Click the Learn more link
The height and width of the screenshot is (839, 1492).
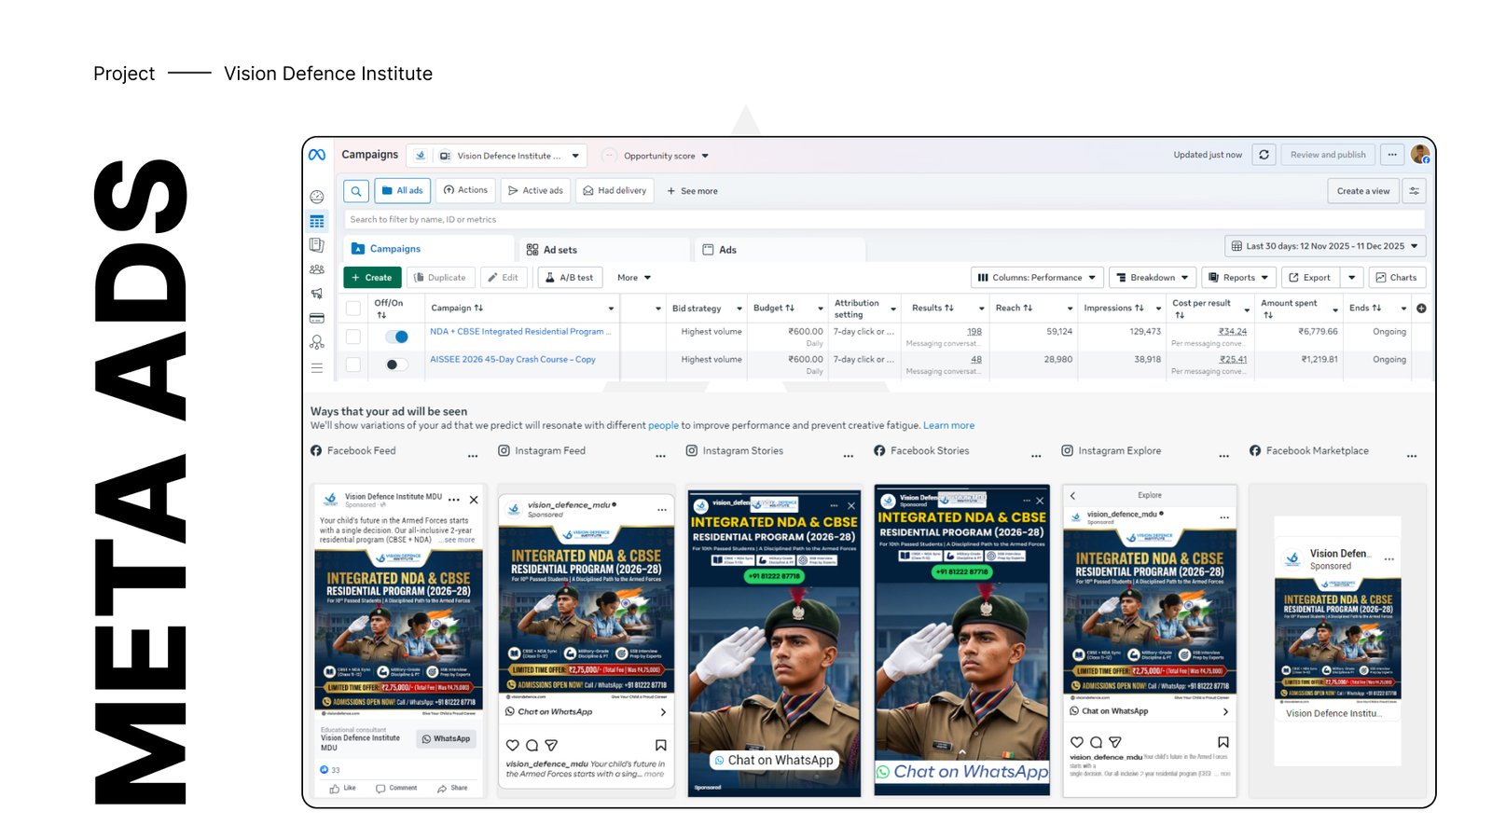[948, 426]
